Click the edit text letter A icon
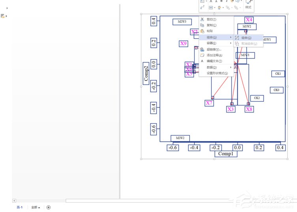The image size is (297, 212). click(202, 61)
